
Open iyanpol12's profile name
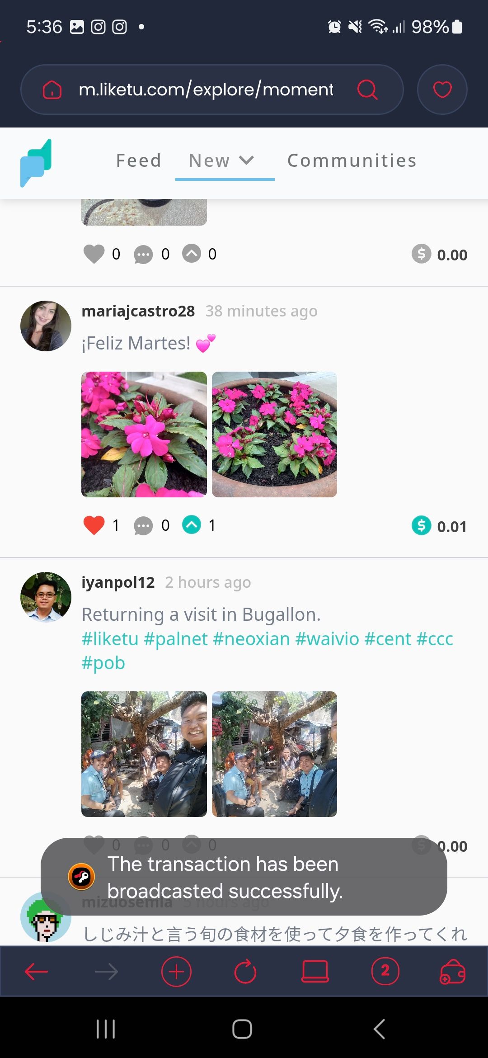pos(118,582)
